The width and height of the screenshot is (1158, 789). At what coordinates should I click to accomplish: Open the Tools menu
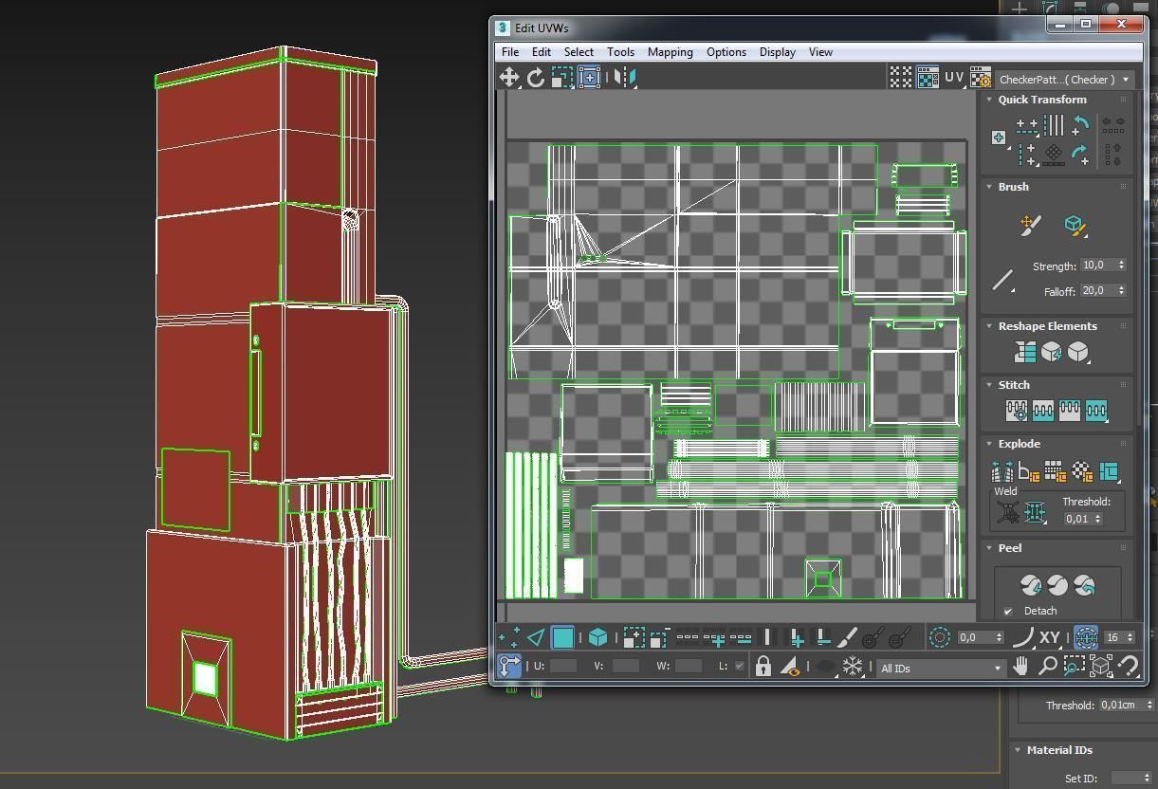coord(621,52)
